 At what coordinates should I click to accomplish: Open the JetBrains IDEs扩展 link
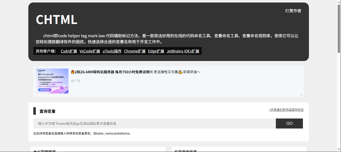click(x=183, y=51)
